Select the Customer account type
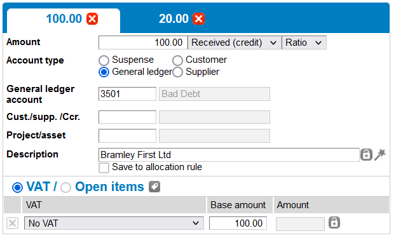Screen dimensions: 396x245 [177, 60]
